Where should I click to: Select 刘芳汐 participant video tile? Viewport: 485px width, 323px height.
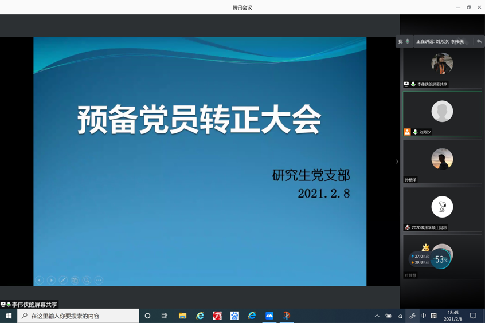(x=442, y=113)
